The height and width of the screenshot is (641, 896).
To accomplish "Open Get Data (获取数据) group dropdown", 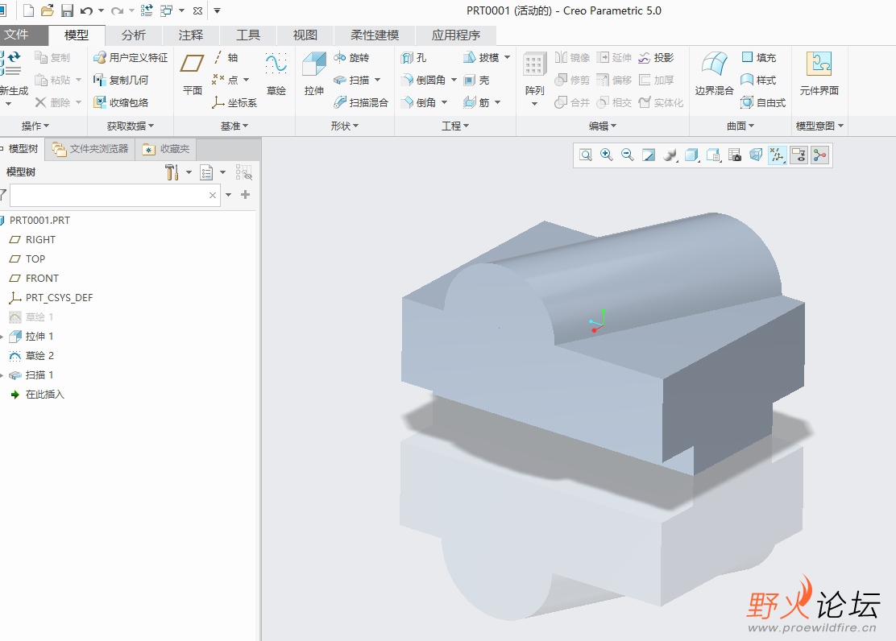I will 131,126.
